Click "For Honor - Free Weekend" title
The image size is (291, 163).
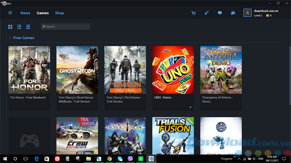point(28,97)
